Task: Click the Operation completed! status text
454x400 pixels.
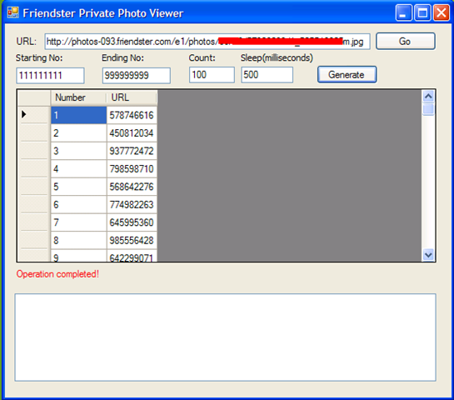Action: [x=57, y=274]
